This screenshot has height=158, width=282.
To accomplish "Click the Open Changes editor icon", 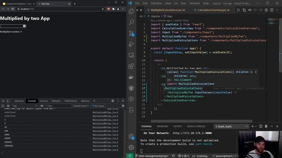I will (x=244, y=10).
